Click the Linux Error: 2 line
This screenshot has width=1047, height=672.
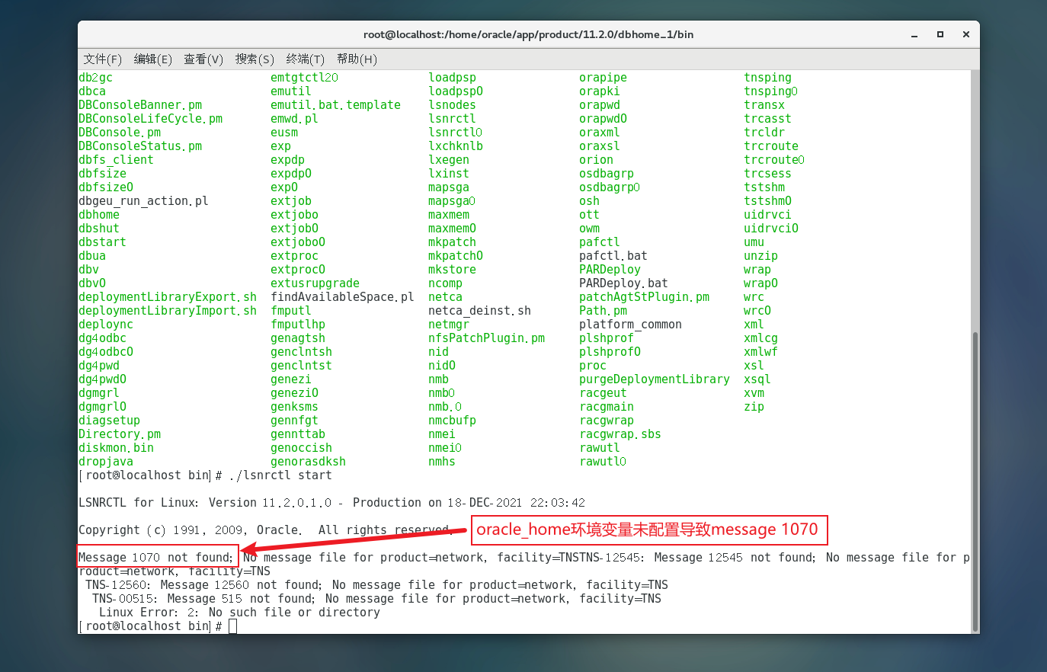coord(239,613)
